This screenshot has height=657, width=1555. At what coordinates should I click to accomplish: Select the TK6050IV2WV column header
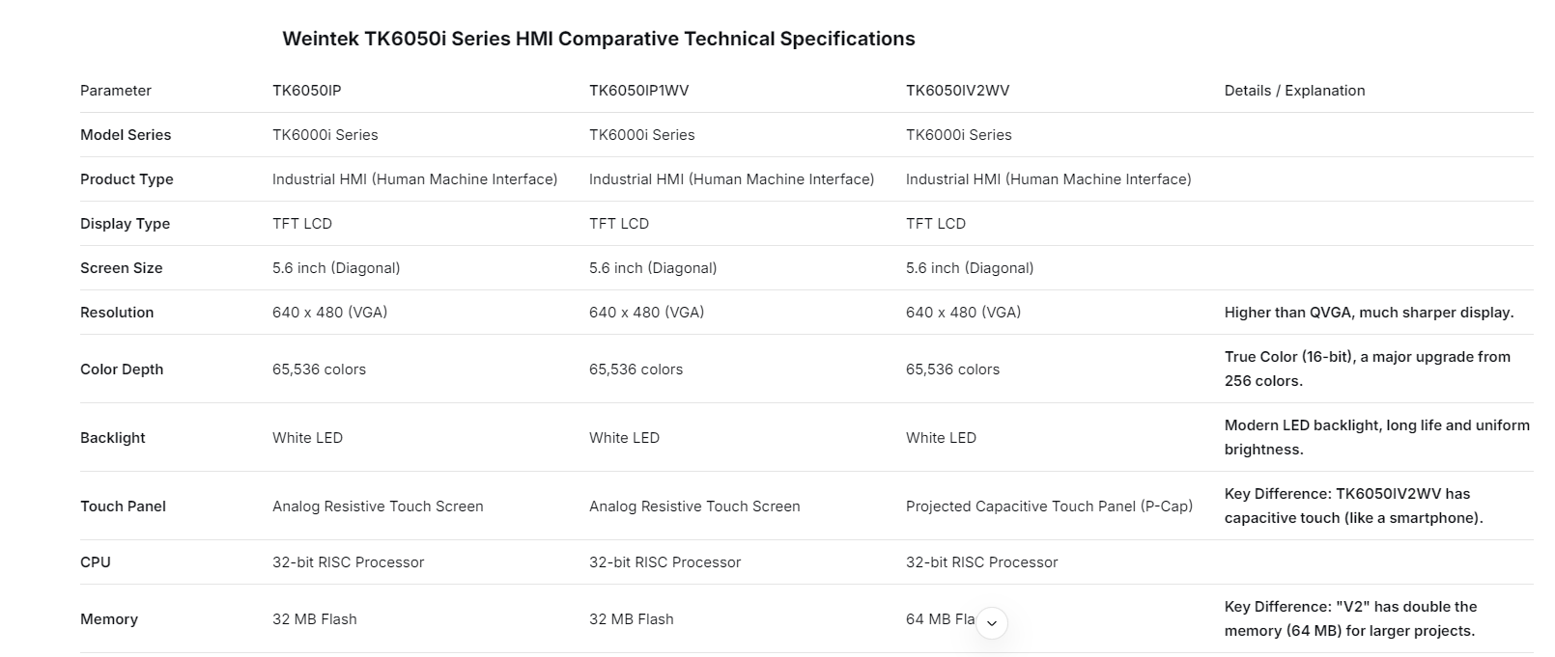pyautogui.click(x=957, y=91)
